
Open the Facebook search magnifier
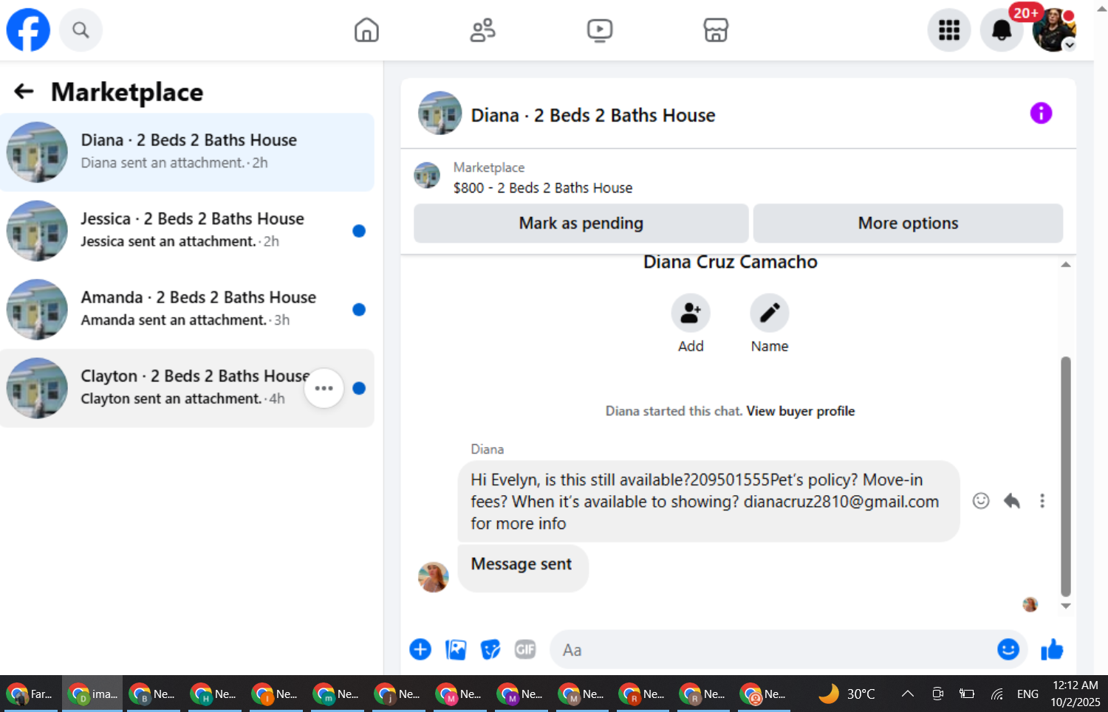(81, 30)
